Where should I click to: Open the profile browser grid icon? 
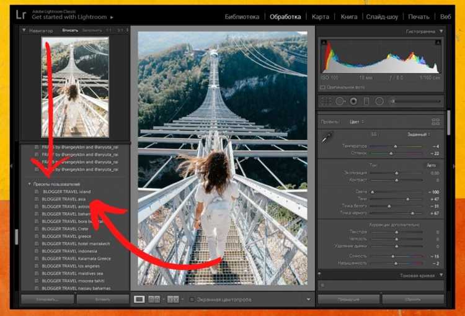(x=436, y=122)
